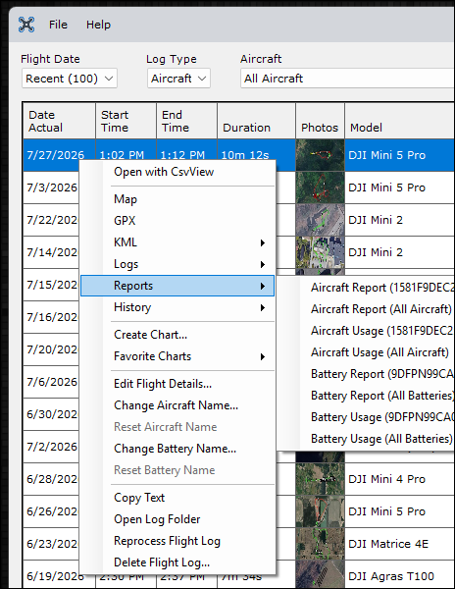Sort by the Start Time column header
Image resolution: width=455 pixels, height=589 pixels.
(126, 121)
